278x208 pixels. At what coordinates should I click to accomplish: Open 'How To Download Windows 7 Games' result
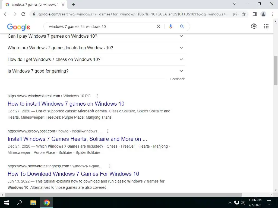tap(73, 174)
